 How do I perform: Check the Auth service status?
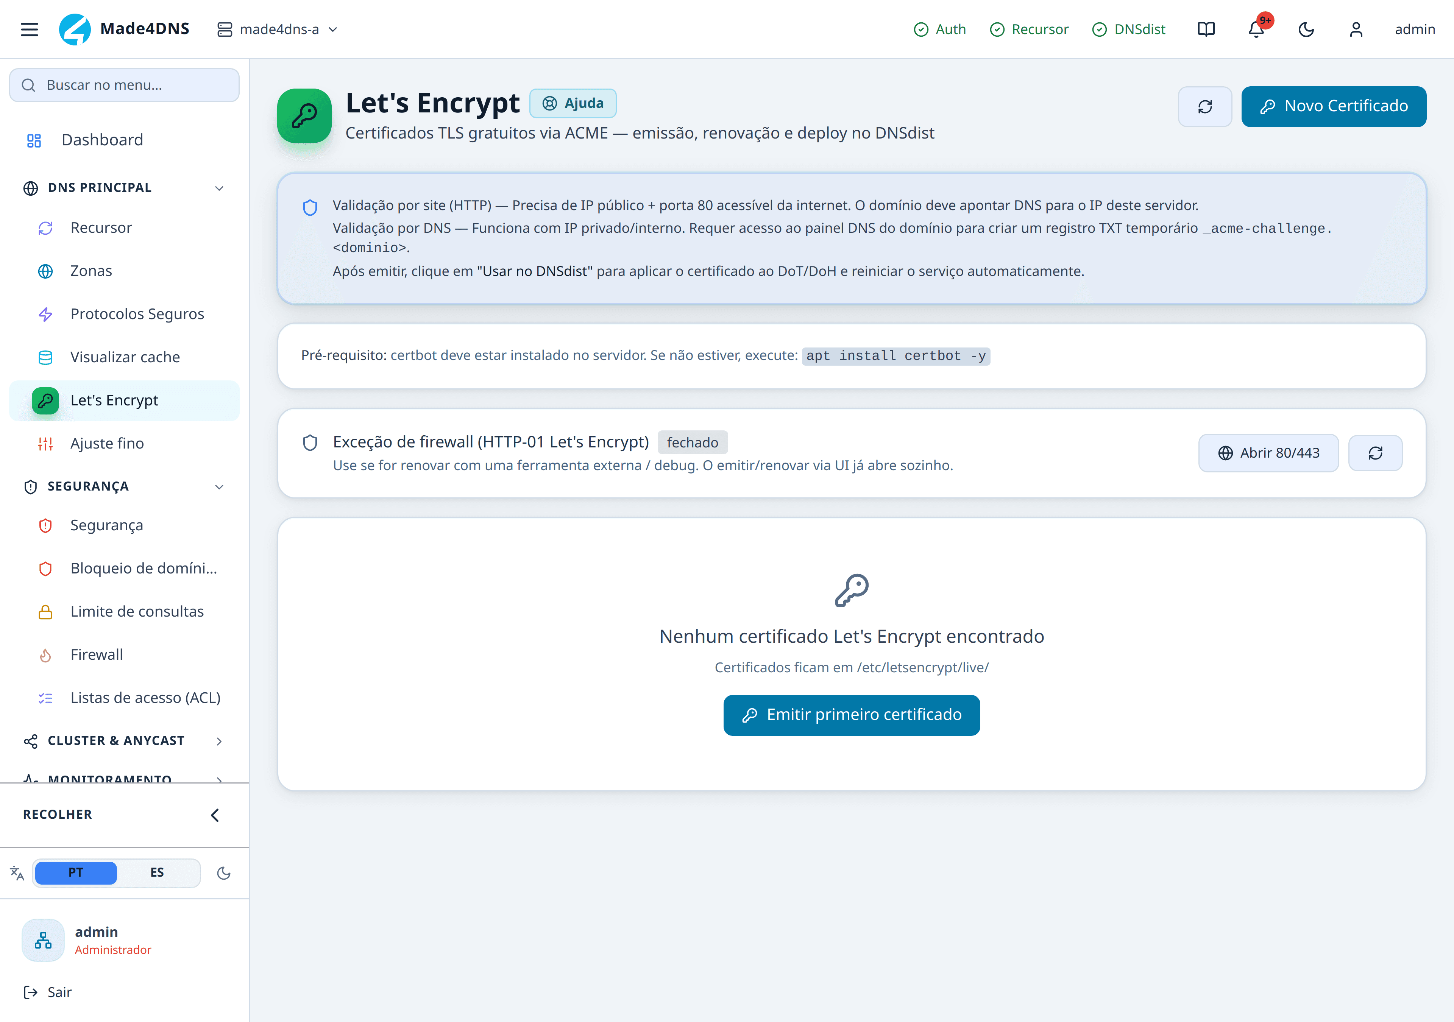940,29
